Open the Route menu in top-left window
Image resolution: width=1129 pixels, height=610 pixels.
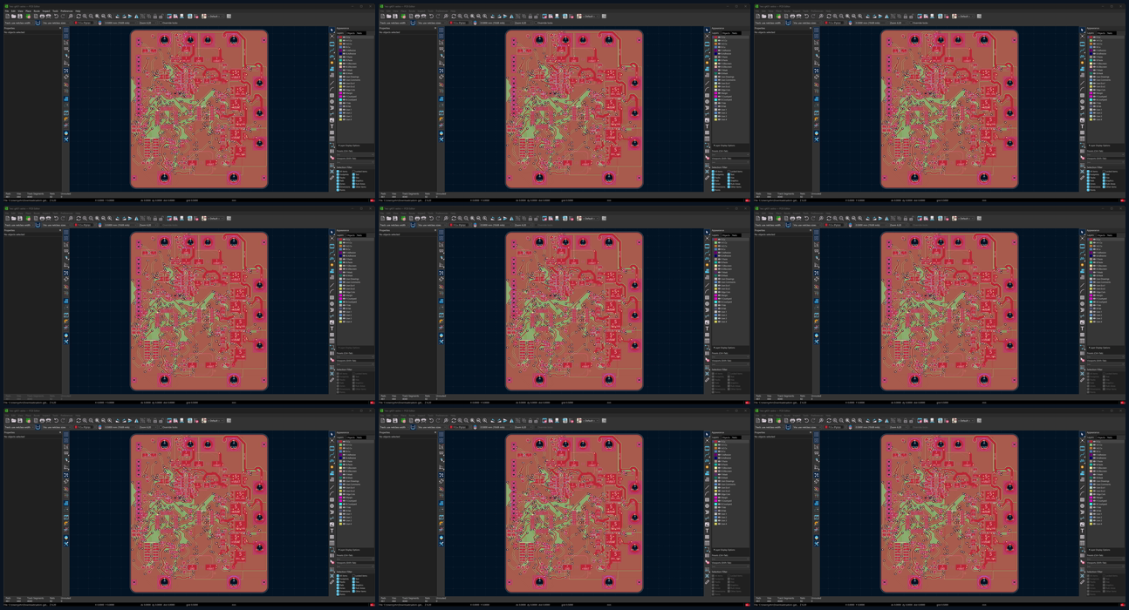[x=37, y=11]
